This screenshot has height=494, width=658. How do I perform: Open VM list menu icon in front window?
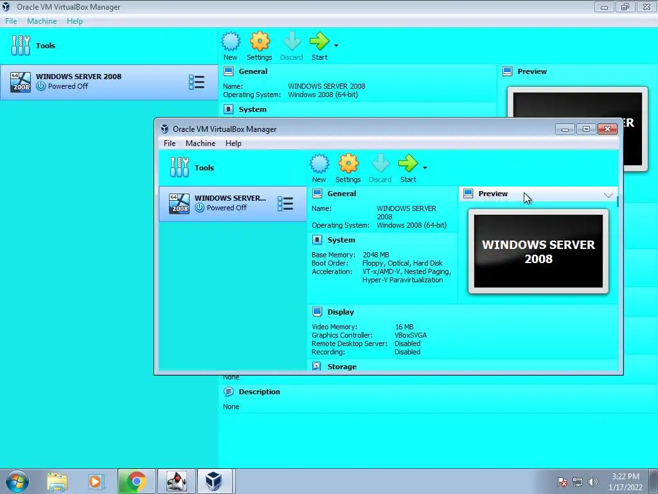(x=285, y=204)
